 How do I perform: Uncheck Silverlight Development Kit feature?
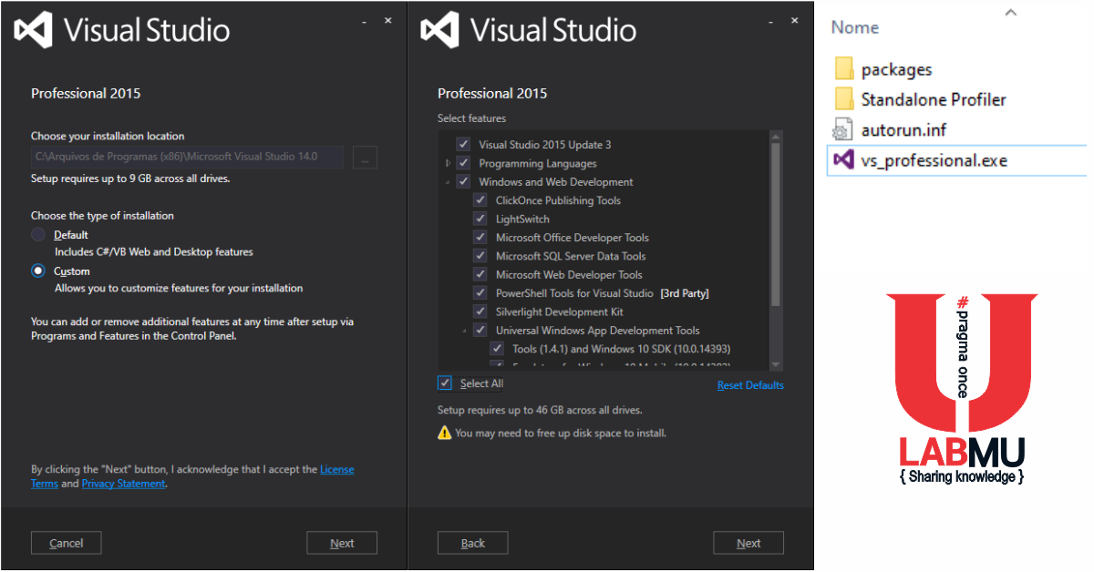pyautogui.click(x=480, y=311)
